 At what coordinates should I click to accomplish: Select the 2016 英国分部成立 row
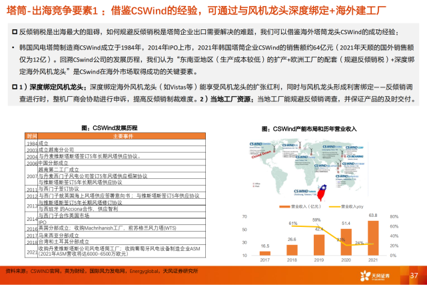pos(115,228)
